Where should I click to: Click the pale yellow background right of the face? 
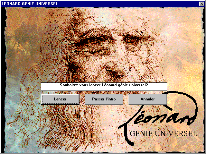[180, 58]
